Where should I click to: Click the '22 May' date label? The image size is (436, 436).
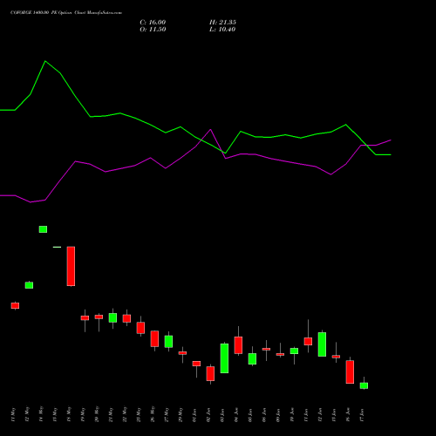[x=125, y=414]
